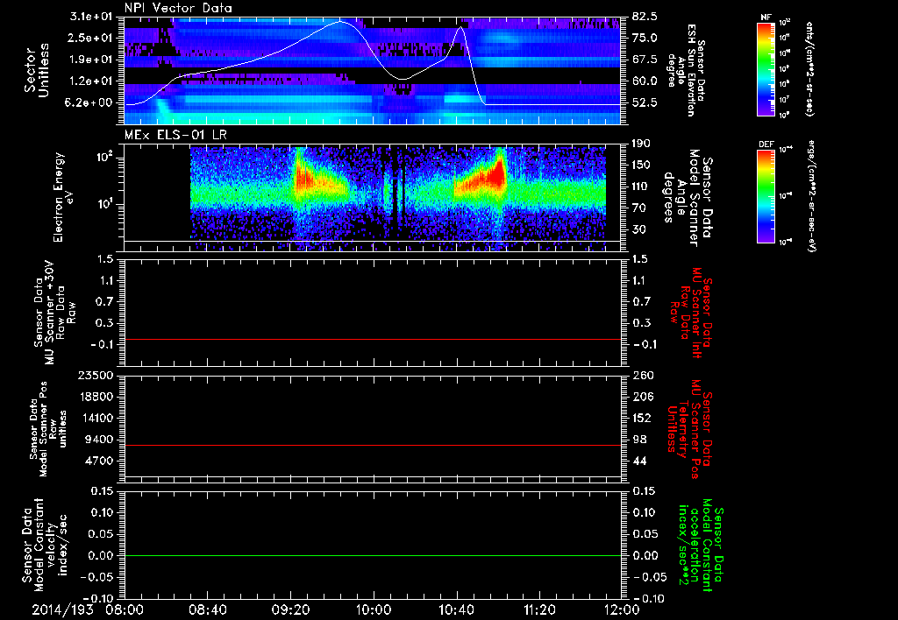Click the "08:40" time axis label
Screen dimensions: 898x620
tap(208, 609)
